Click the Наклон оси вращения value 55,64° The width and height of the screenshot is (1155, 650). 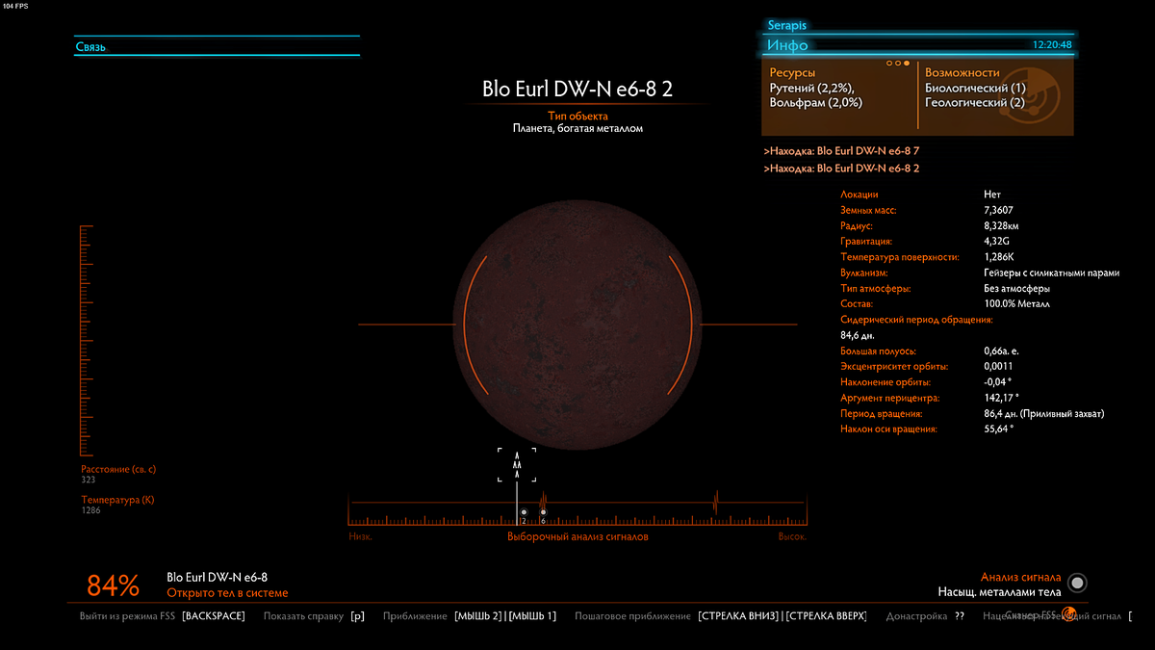click(x=999, y=429)
